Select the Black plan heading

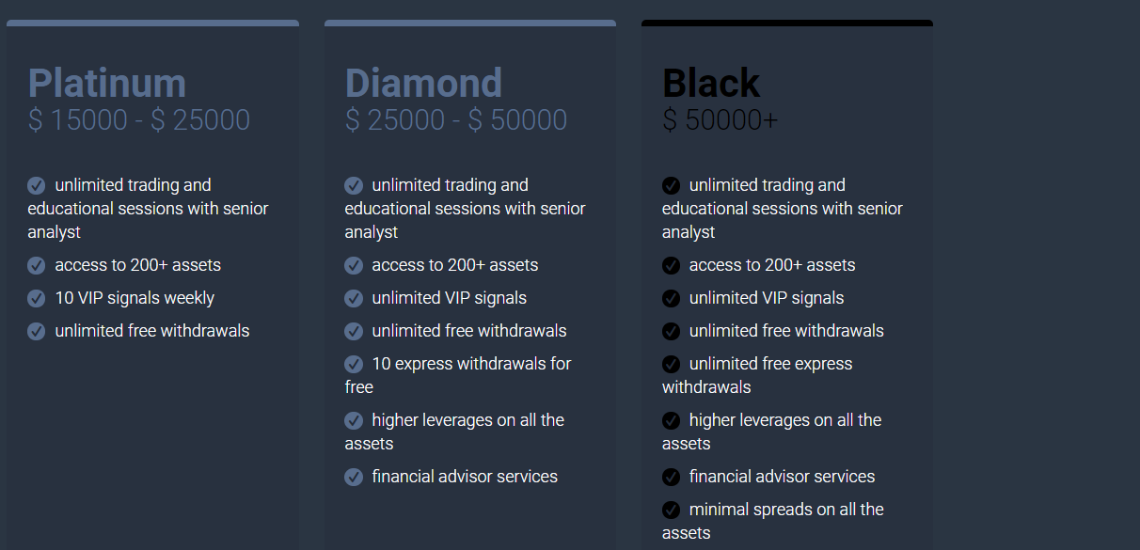coord(711,83)
